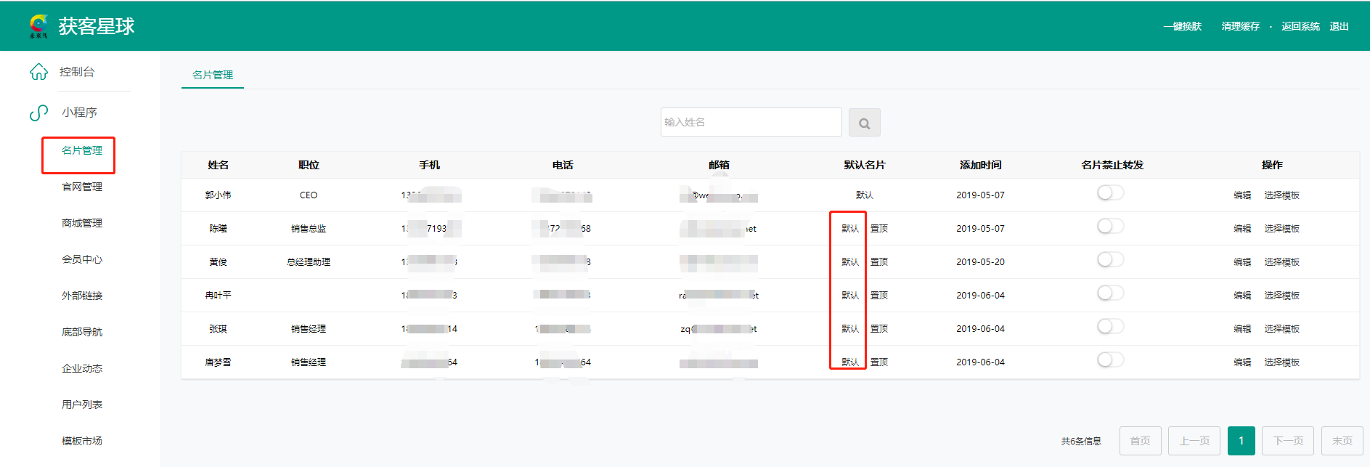Select the 名片管理 tab
The width and height of the screenshot is (1370, 467).
[213, 75]
